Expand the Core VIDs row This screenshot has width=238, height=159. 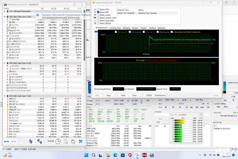[x=7, y=19]
